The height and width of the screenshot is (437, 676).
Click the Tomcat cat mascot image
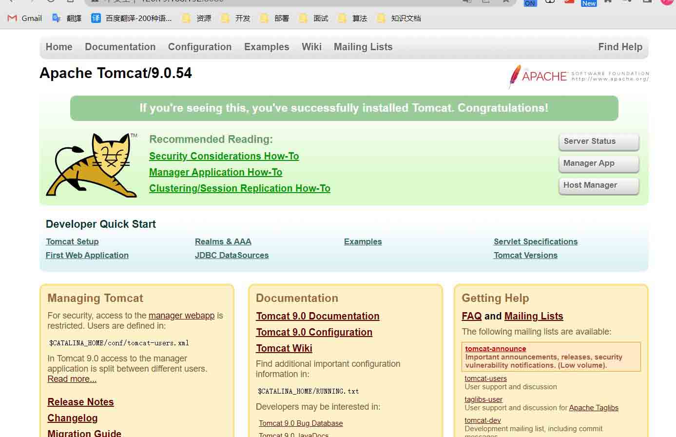click(x=92, y=165)
